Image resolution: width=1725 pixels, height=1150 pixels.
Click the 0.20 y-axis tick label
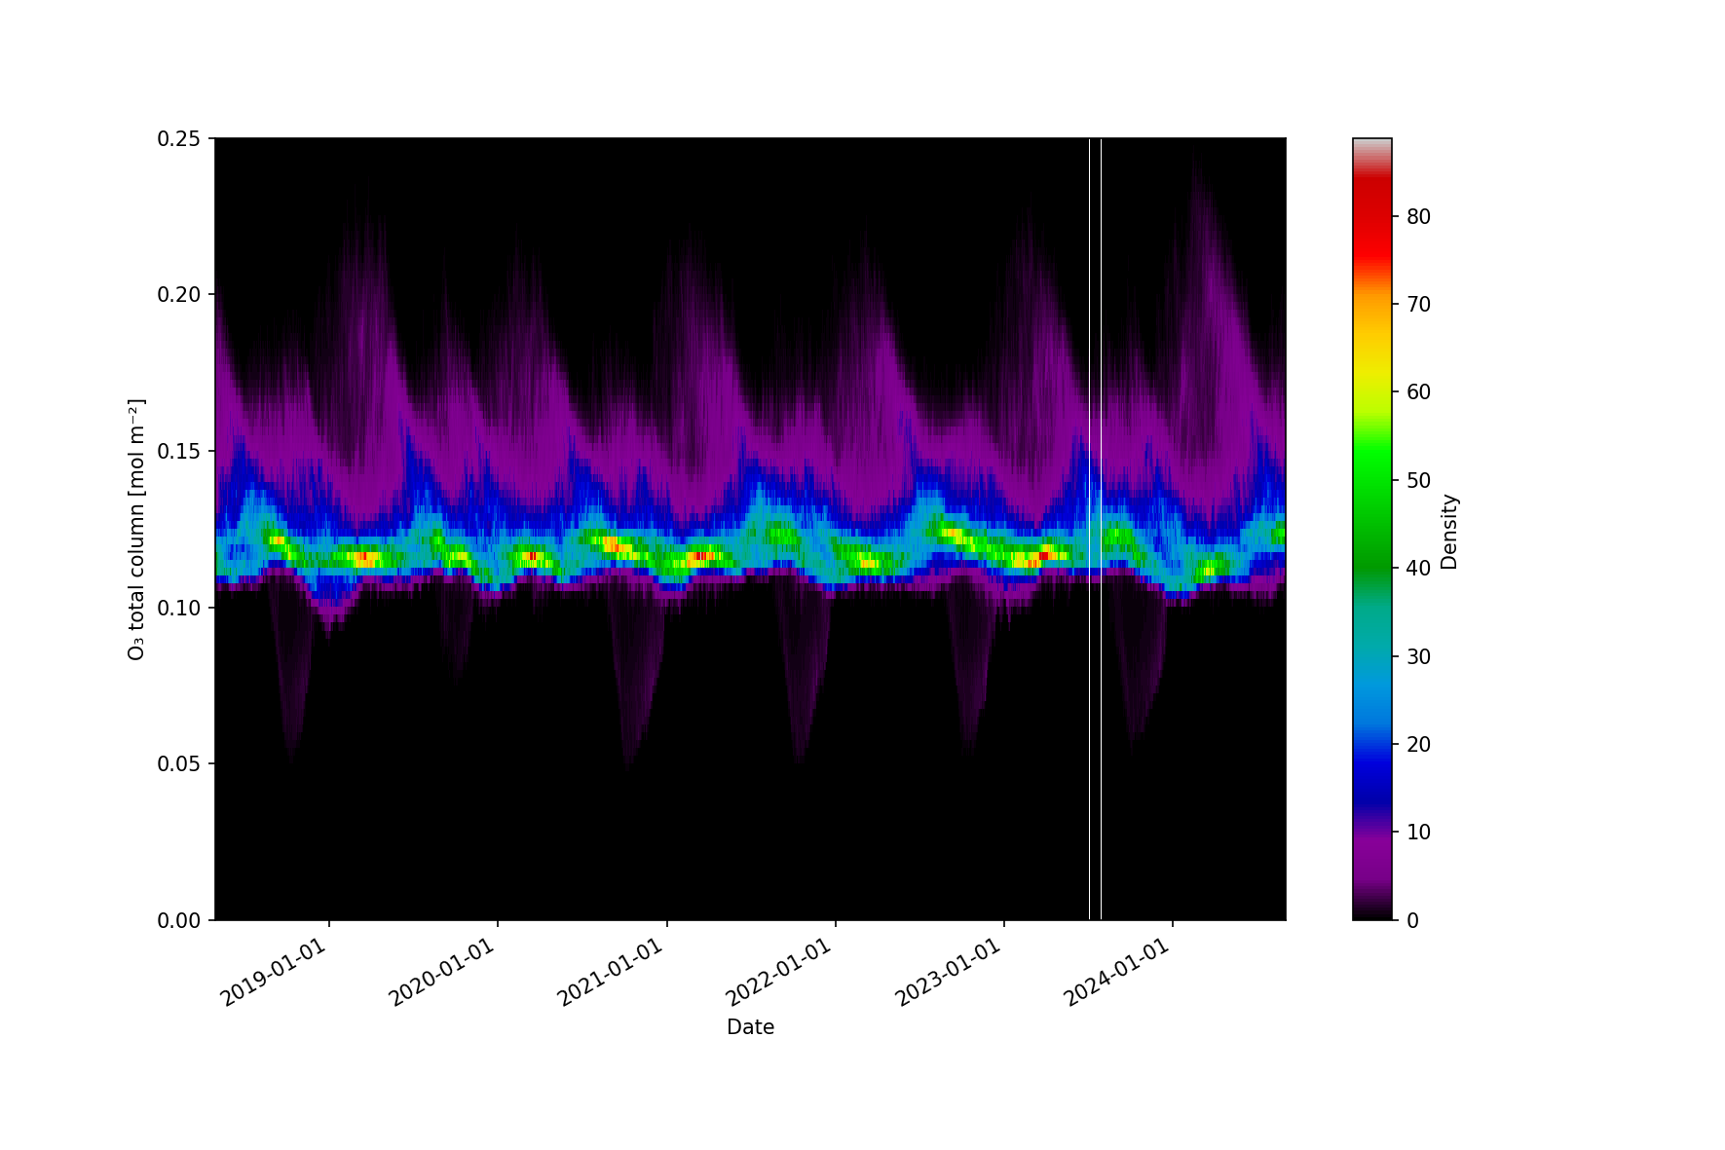[179, 295]
